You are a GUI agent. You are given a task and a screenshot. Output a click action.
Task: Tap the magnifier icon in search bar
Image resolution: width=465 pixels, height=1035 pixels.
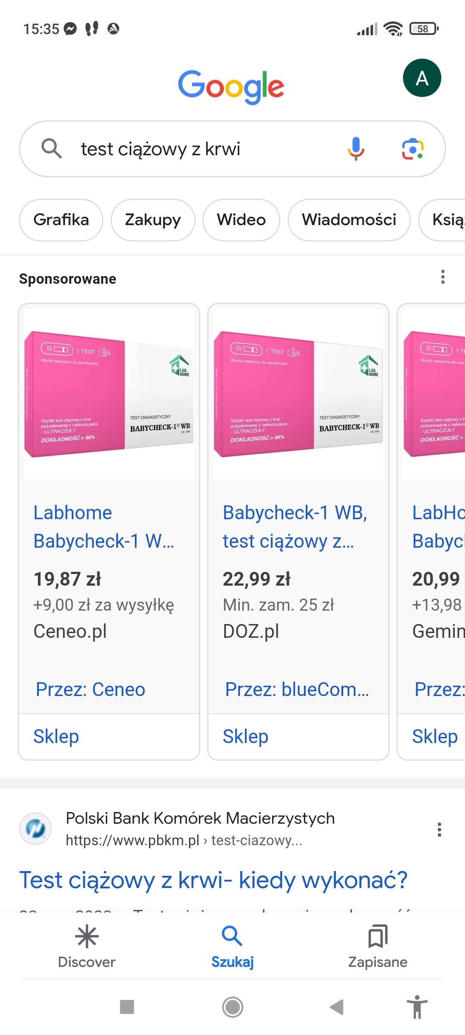pyautogui.click(x=52, y=149)
